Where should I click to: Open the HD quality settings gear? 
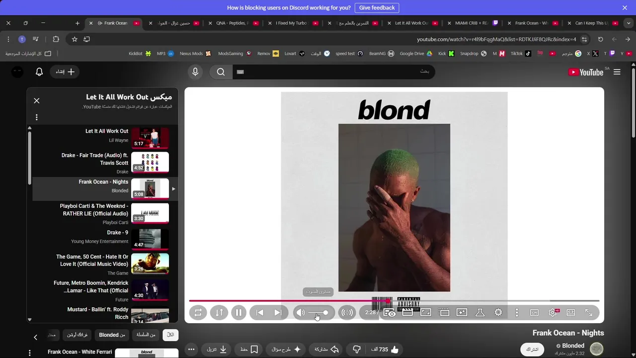pos(553,313)
